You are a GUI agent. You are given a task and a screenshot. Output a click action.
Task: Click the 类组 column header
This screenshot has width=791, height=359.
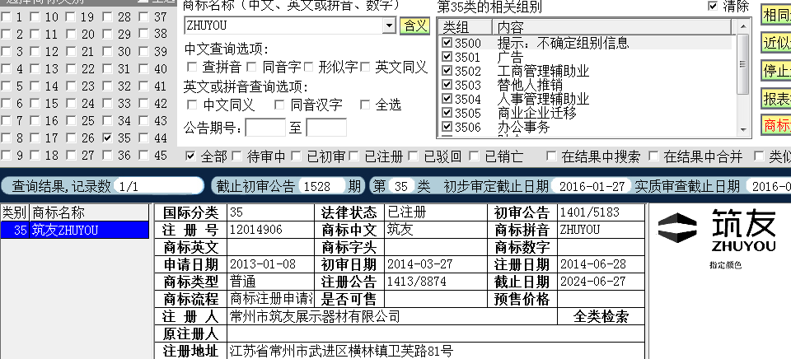(465, 26)
